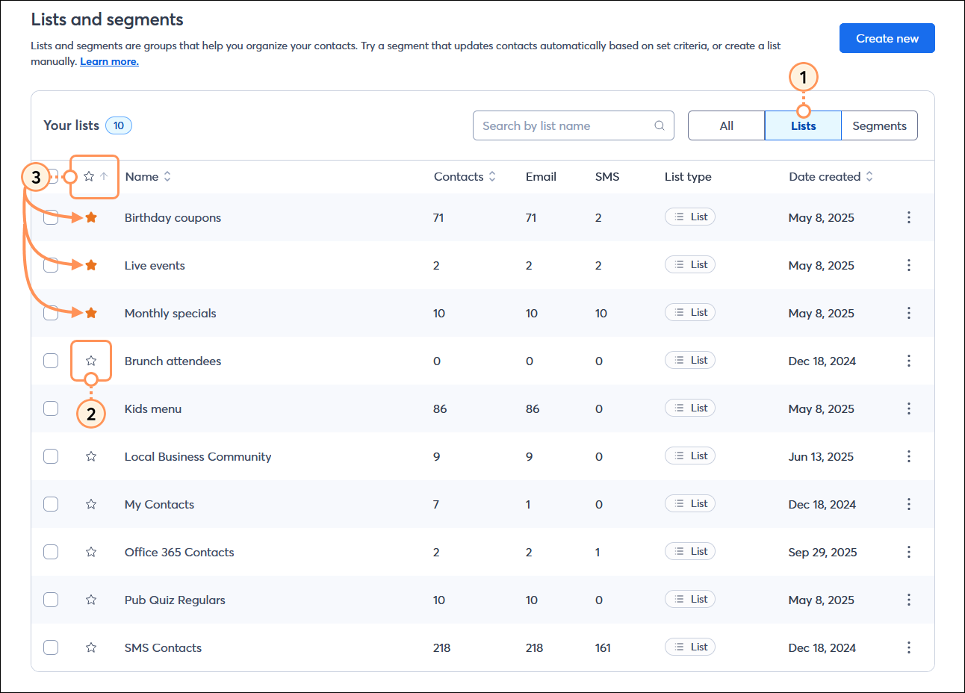
Task: Open the Brunch attendees list
Action: click(173, 361)
